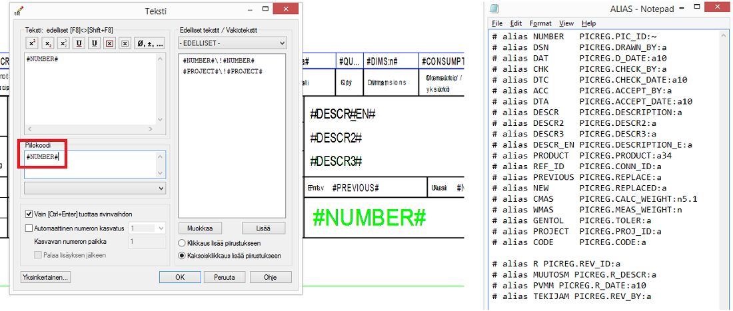Screen dimensions: 733x311
Task: Click the subscript x₂ icon
Action: [48, 43]
